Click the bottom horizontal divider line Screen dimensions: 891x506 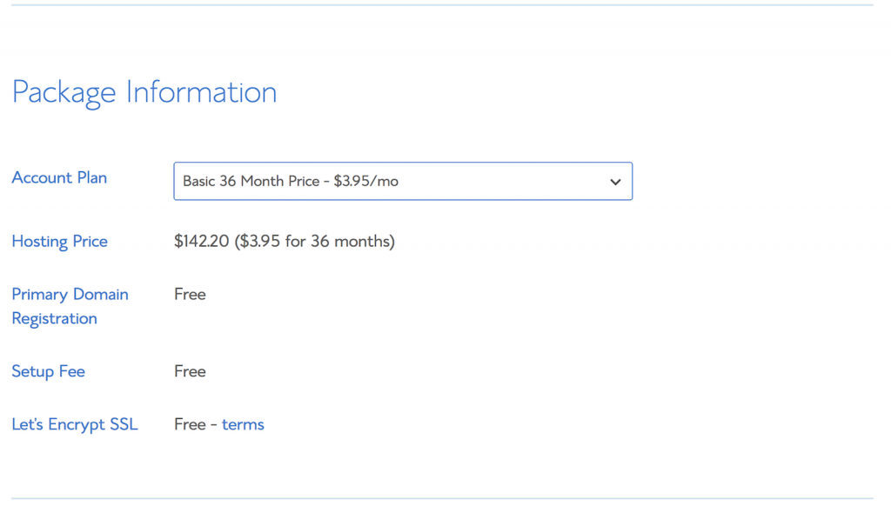442,499
